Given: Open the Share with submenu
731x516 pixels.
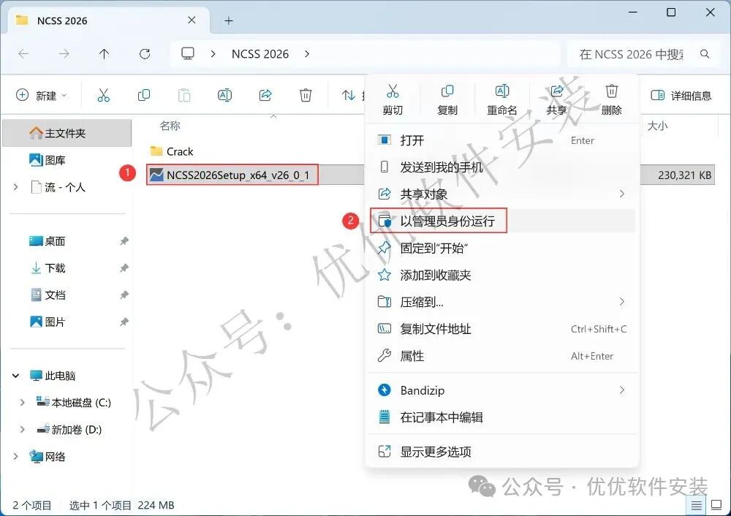Looking at the screenshot, I should pos(502,194).
